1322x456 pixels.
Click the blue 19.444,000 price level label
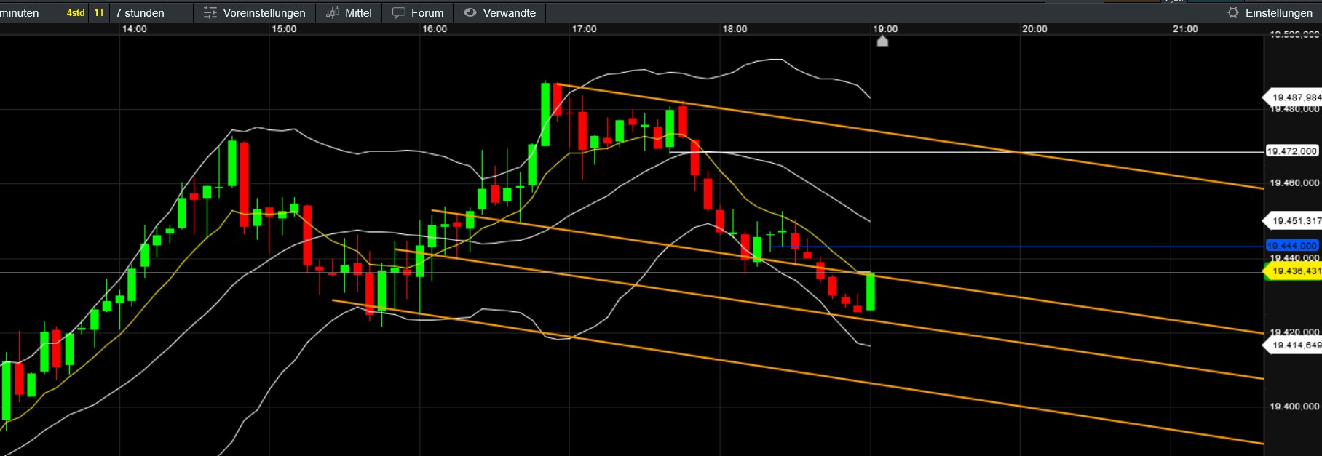1292,246
